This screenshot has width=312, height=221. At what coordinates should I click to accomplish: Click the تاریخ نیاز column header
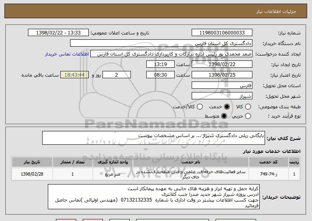(x=32, y=162)
